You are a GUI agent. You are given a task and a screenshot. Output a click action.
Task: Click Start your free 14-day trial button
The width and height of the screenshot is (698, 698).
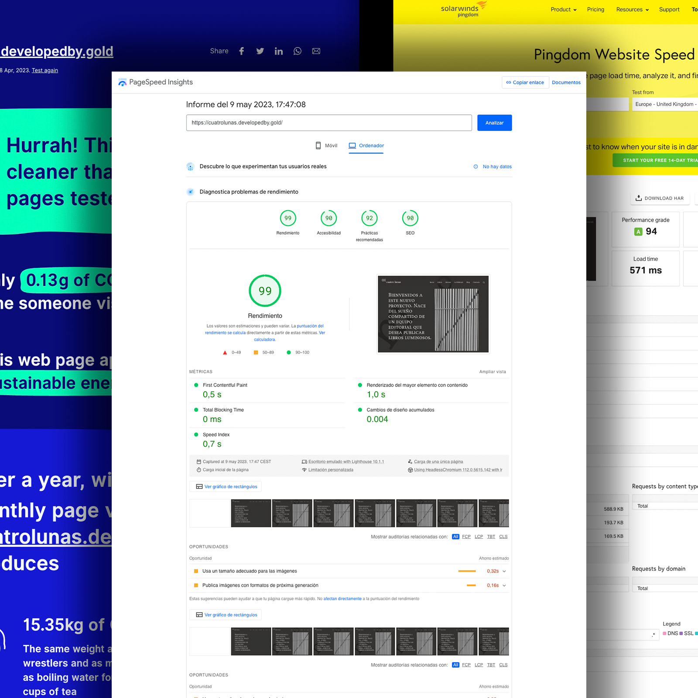coord(655,160)
